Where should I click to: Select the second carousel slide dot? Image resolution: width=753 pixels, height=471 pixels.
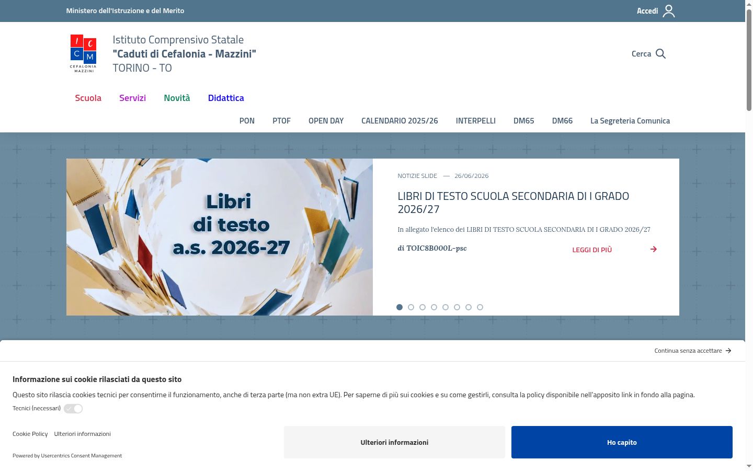coord(411,307)
